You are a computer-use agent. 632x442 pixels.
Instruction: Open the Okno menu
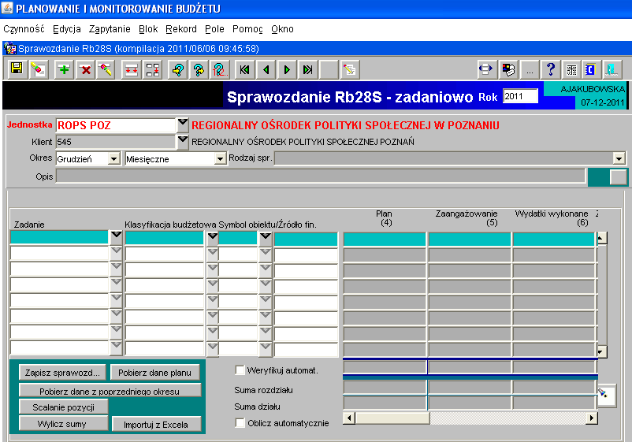(282, 29)
